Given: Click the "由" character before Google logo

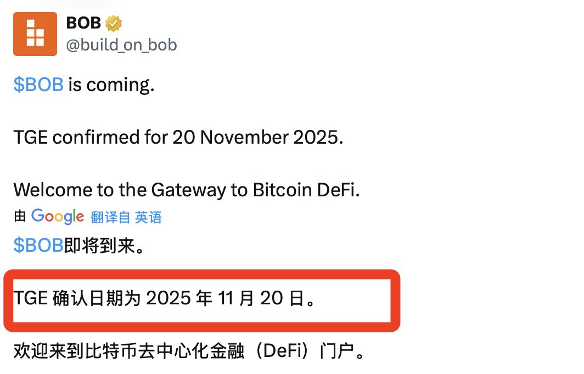Looking at the screenshot, I should tap(20, 217).
